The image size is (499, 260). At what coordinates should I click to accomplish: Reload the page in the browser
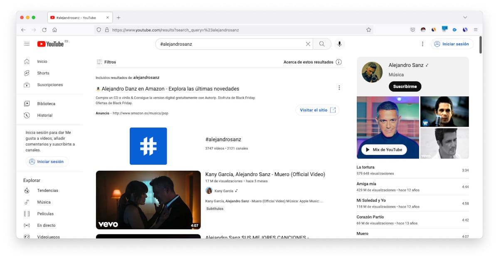click(44, 30)
